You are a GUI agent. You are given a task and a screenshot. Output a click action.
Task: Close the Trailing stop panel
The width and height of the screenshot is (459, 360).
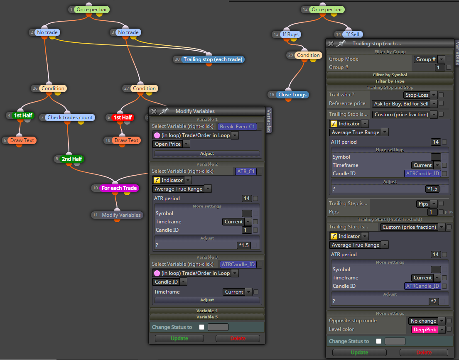click(331, 44)
